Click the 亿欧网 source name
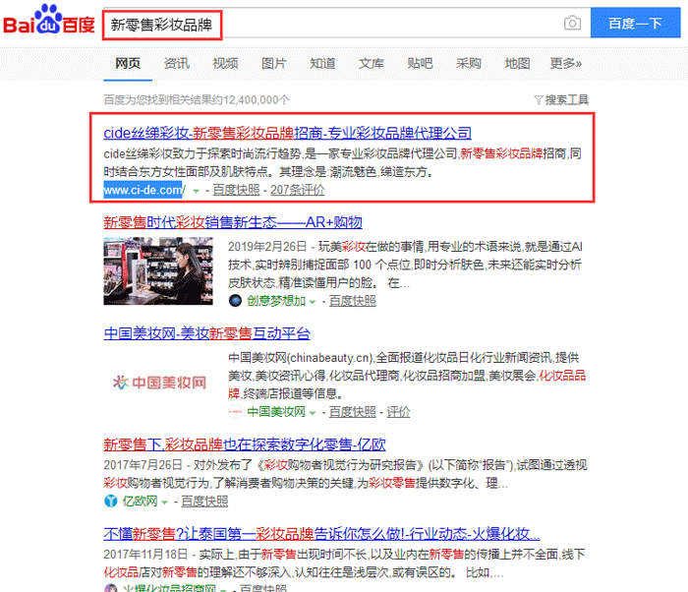688x592 pixels. [140, 502]
